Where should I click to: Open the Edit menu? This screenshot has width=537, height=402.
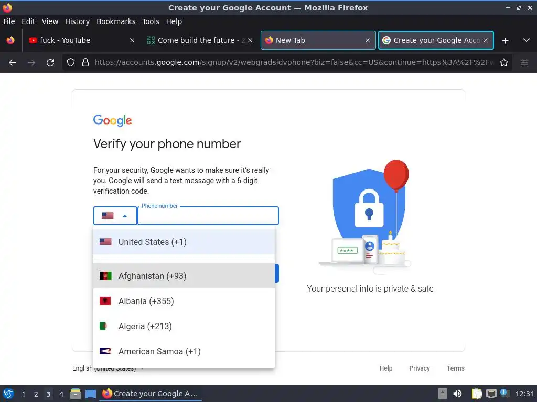pos(28,21)
